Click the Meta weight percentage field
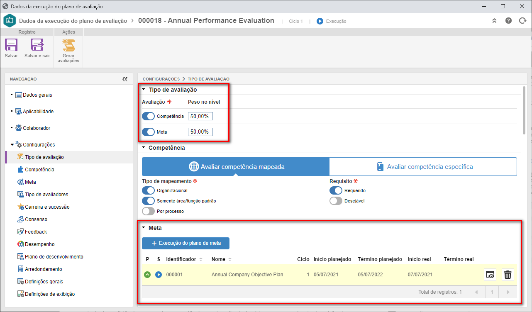This screenshot has width=532, height=312. [200, 132]
